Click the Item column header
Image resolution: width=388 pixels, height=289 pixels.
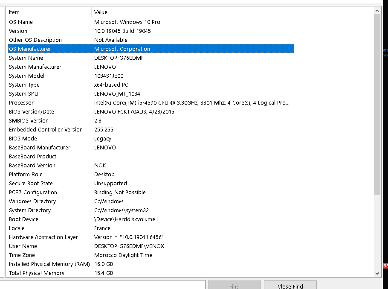(x=49, y=12)
